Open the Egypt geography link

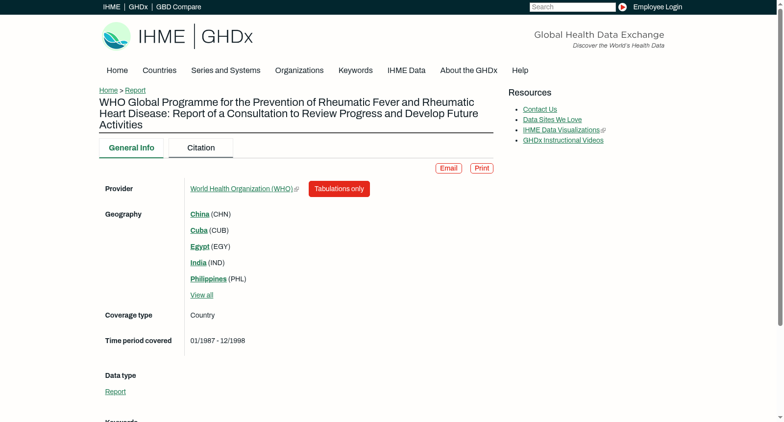point(200,247)
